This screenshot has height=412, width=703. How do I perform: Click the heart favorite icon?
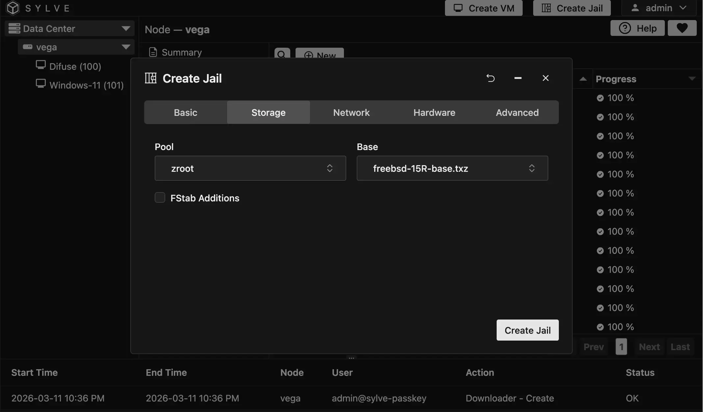682,28
